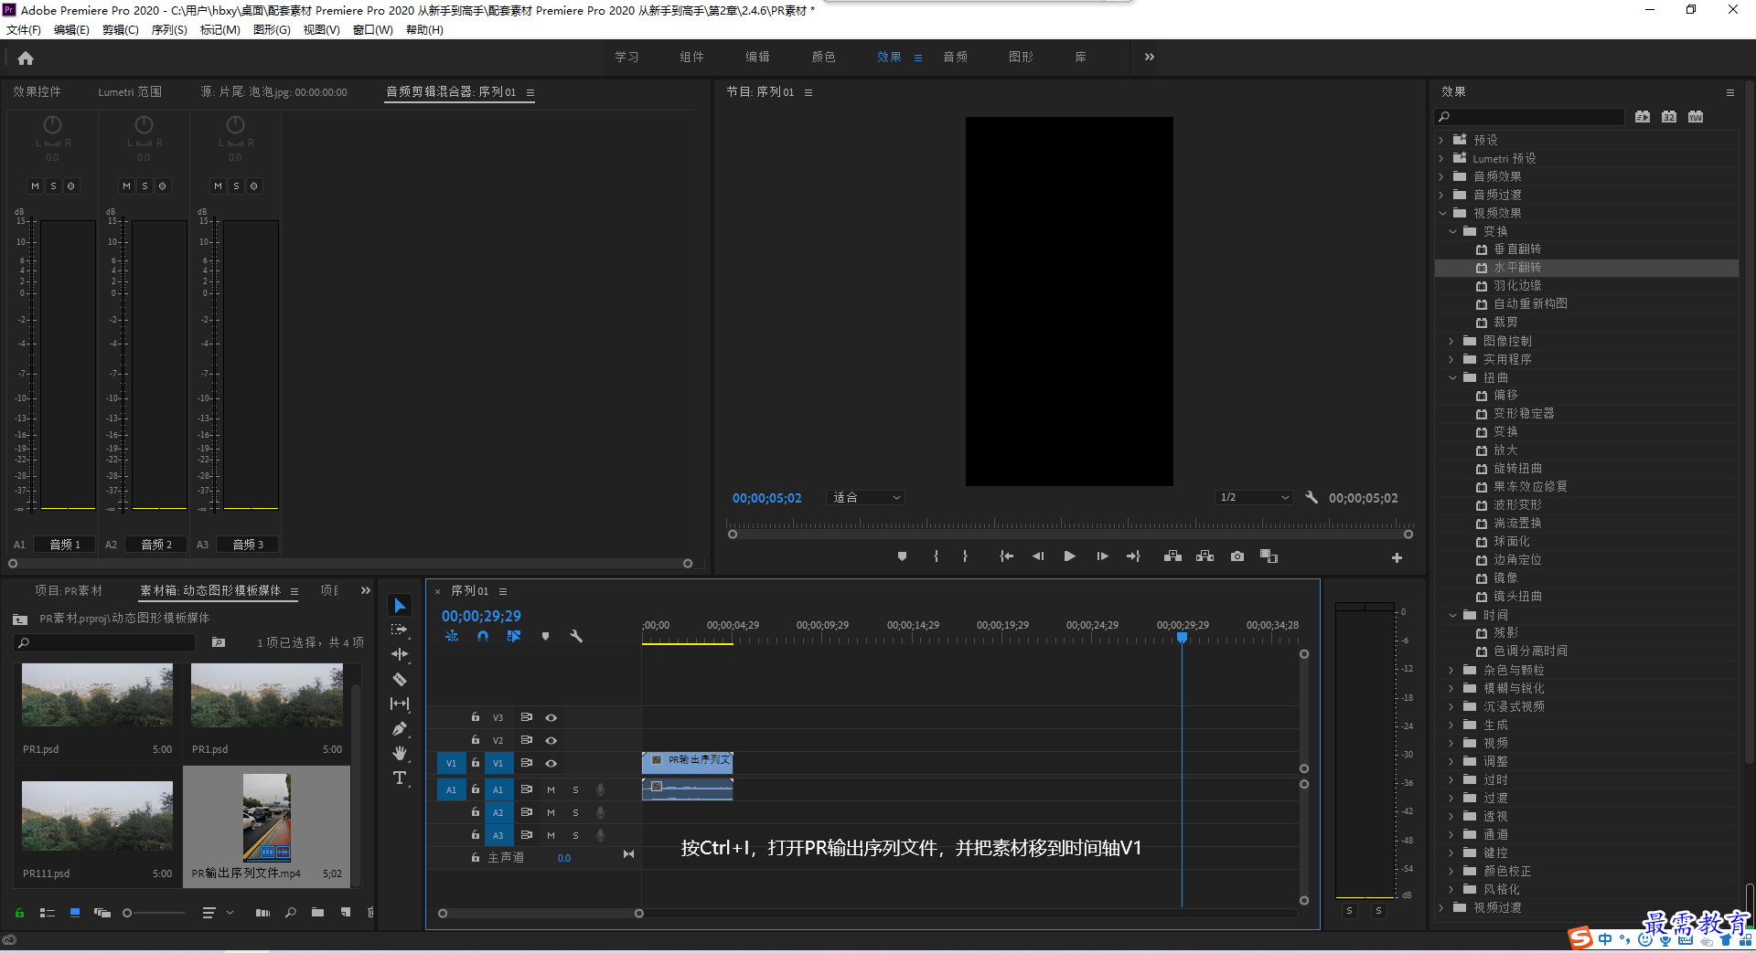The height and width of the screenshot is (953, 1756).
Task: Solo mixer channel audio 2
Action: pos(145,185)
